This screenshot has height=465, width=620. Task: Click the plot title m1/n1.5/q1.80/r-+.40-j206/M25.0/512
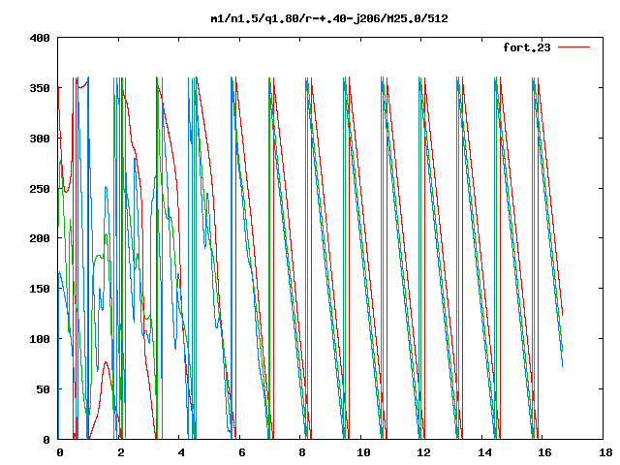click(329, 18)
